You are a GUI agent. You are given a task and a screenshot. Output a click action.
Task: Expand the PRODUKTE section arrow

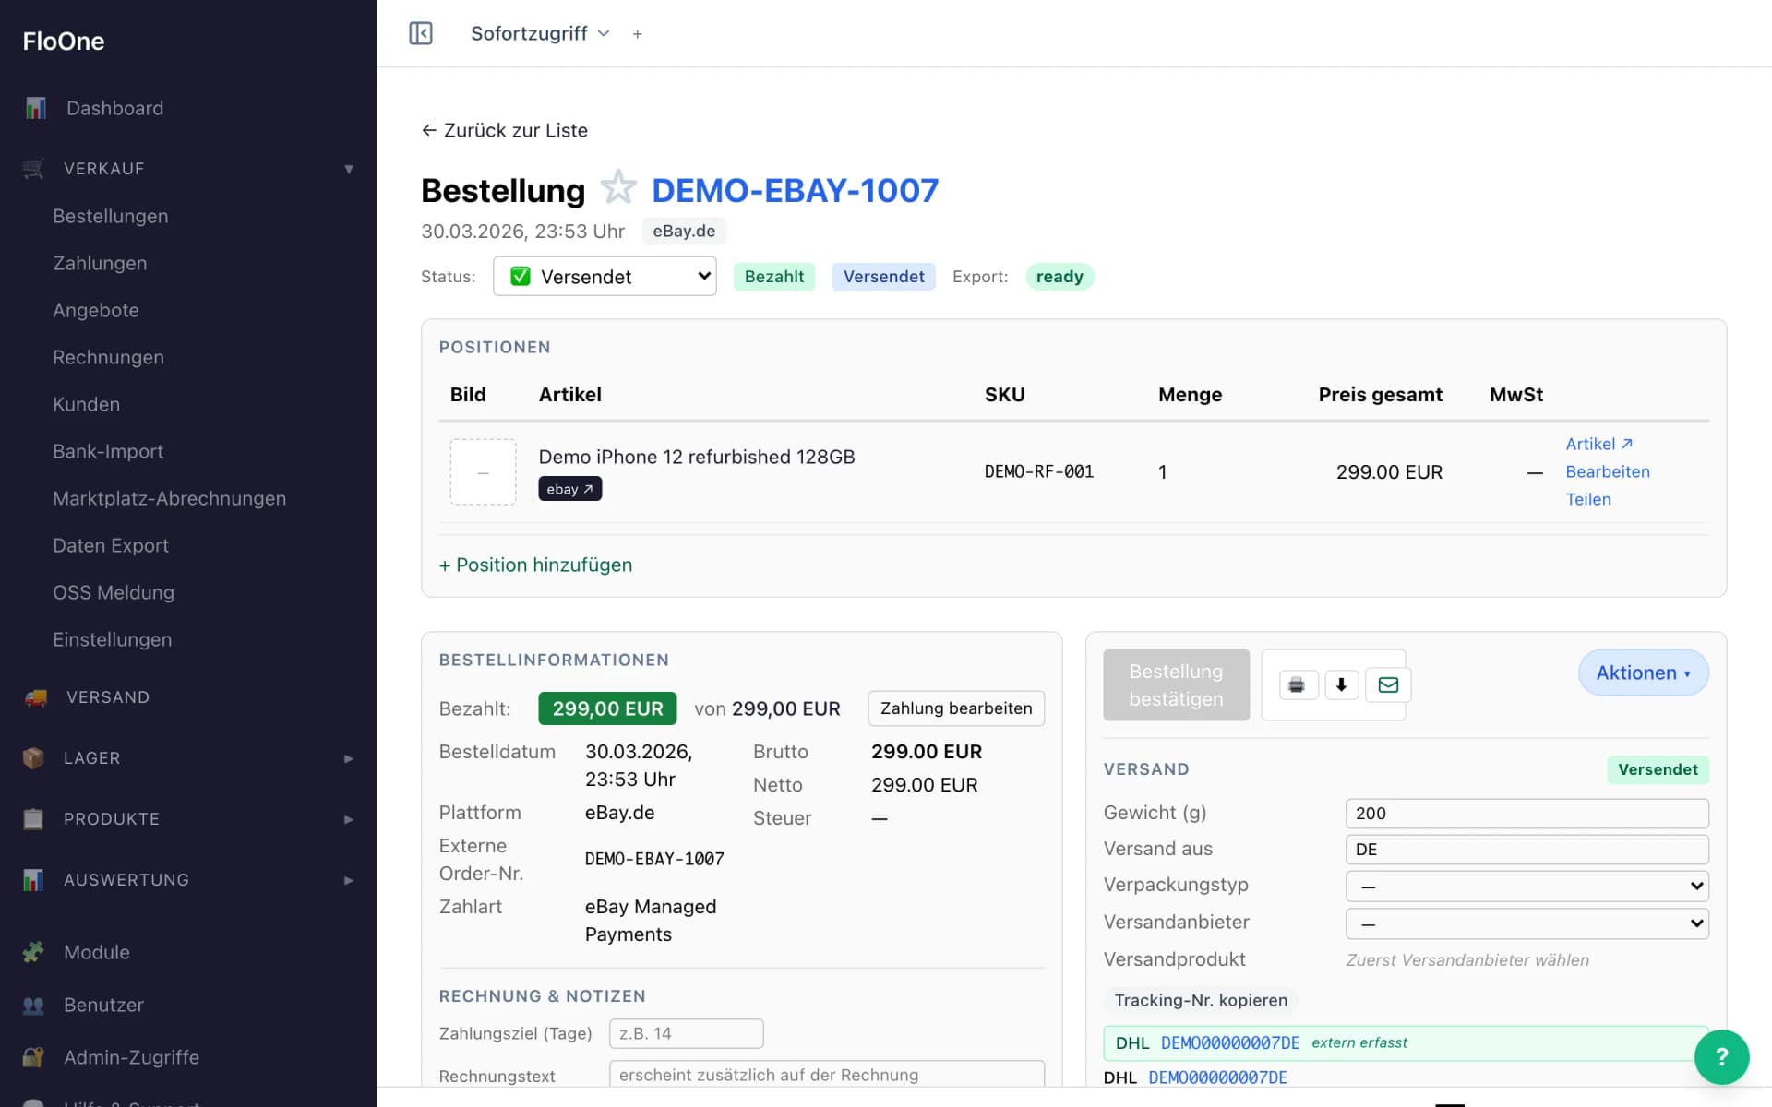348,819
